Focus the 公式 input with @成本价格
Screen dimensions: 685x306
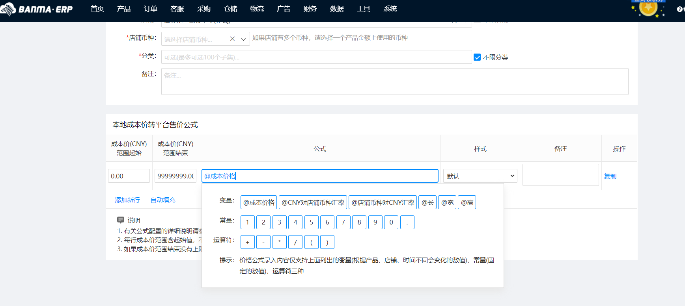(320, 176)
